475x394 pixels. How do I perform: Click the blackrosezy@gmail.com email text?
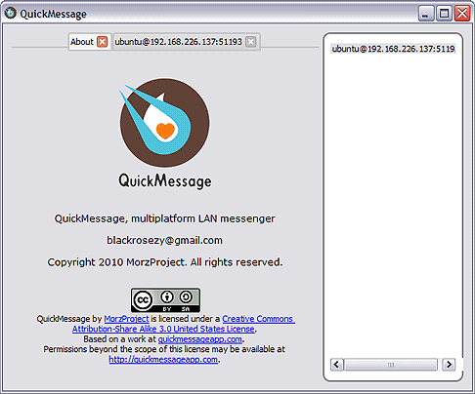pyautogui.click(x=164, y=240)
